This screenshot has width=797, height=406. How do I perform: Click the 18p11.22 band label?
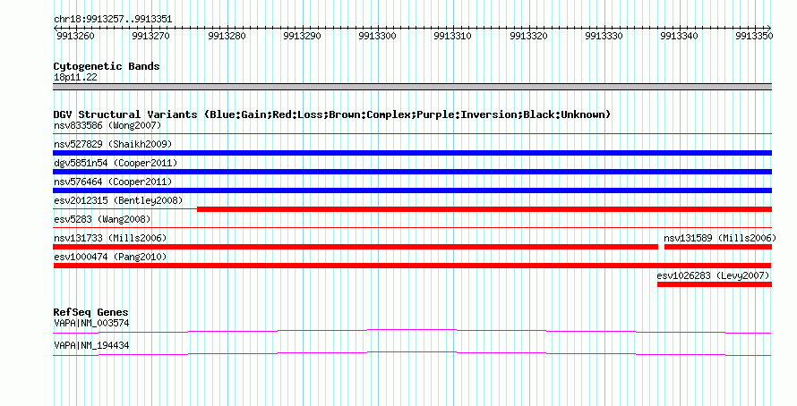(x=75, y=77)
